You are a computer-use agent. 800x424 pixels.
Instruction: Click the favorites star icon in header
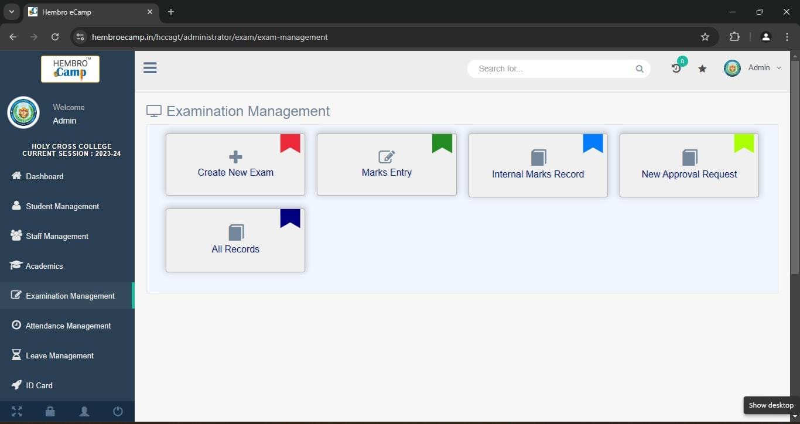point(702,69)
